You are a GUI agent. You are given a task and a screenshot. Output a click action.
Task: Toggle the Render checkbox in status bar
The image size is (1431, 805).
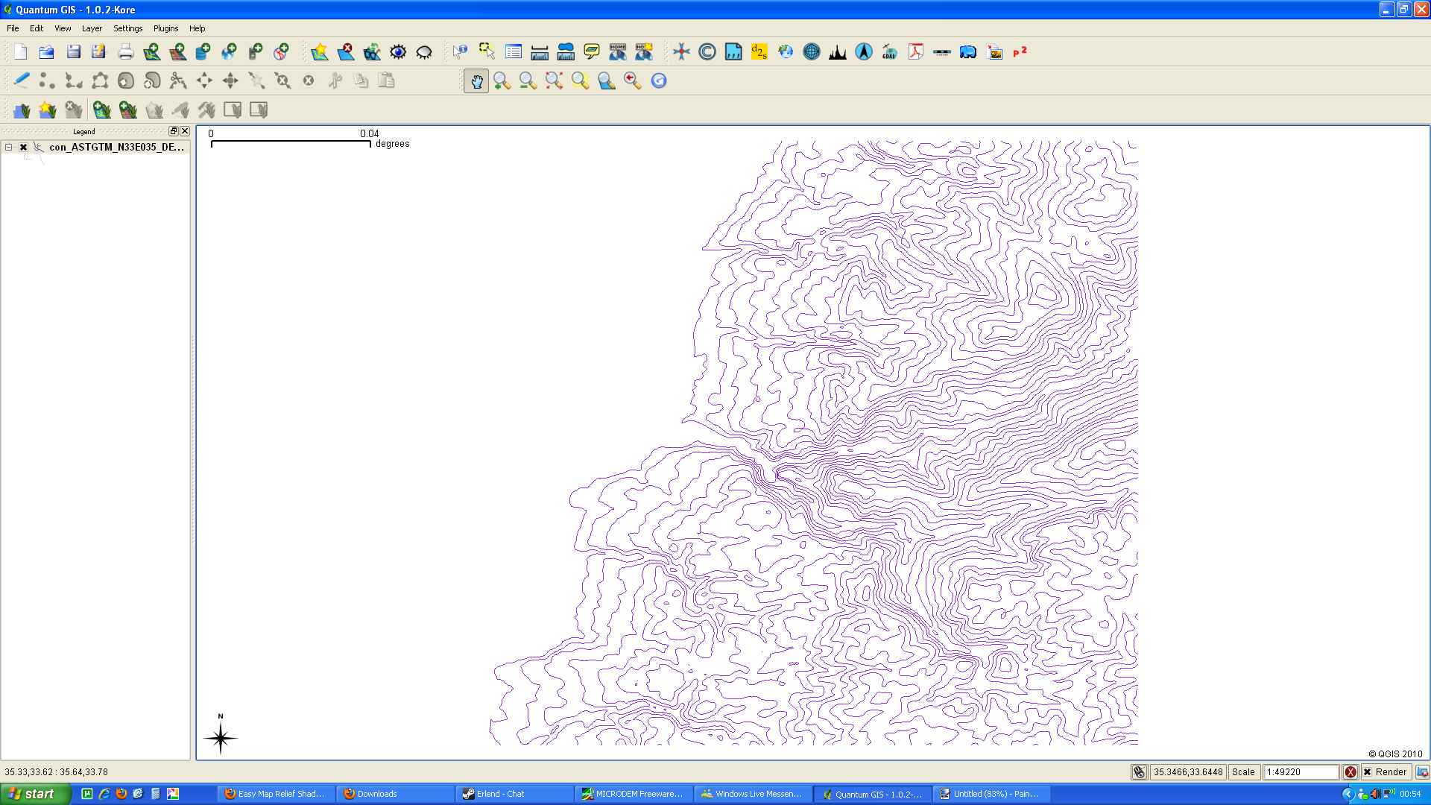[1367, 772]
